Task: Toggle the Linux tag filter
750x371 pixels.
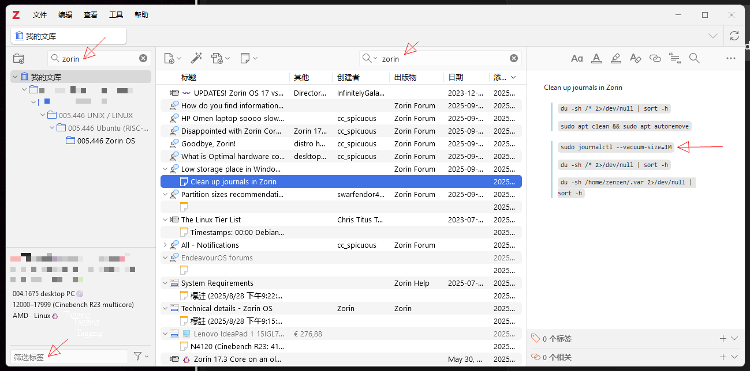Action: (42, 315)
